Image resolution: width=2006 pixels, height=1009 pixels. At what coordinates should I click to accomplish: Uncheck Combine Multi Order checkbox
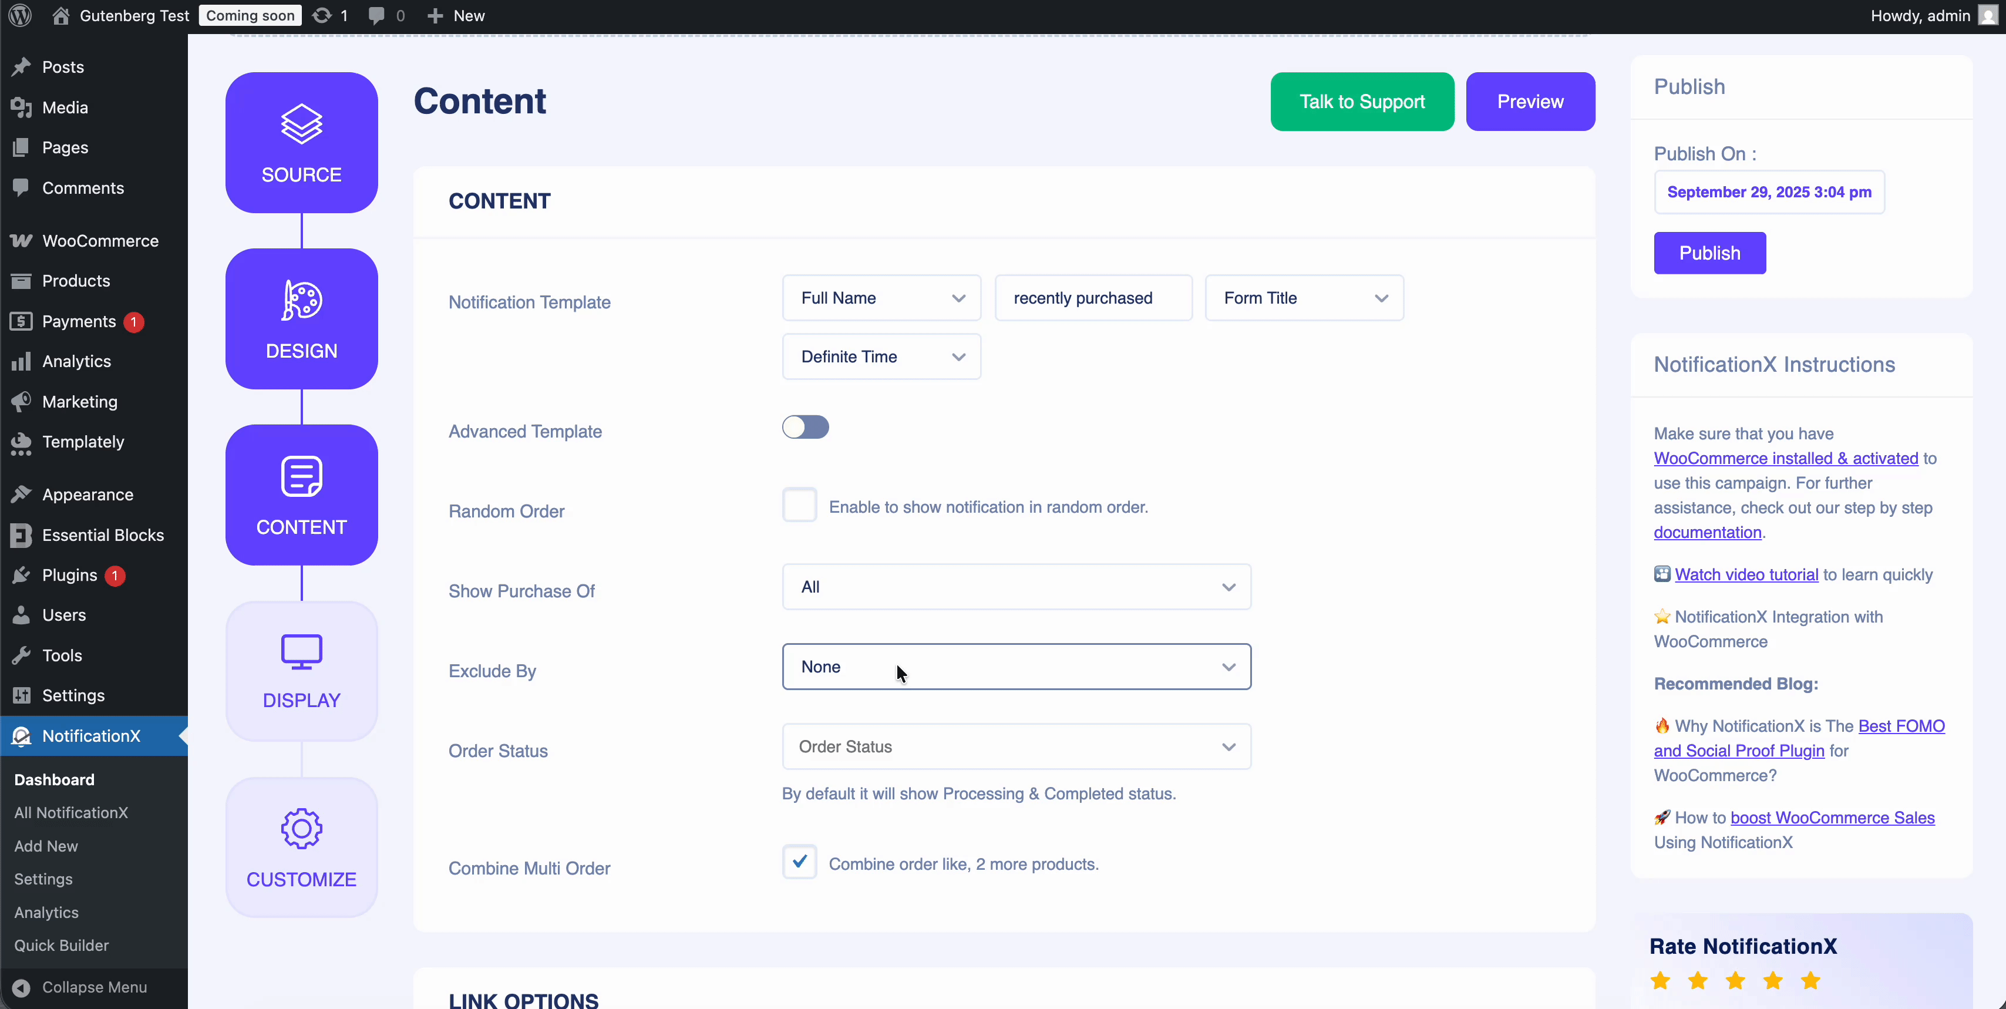click(799, 862)
